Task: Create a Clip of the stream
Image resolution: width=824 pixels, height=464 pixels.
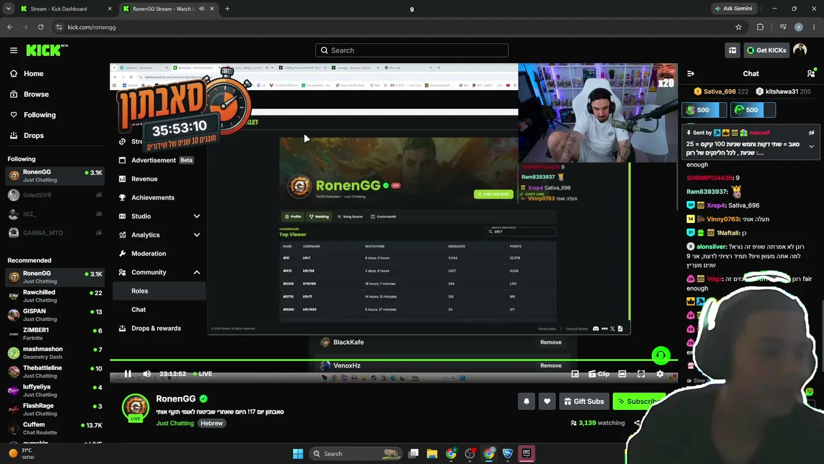Action: pos(599,374)
